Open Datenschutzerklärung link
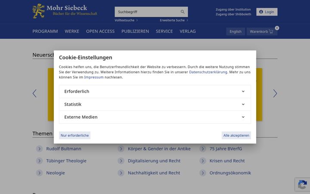 208,72
